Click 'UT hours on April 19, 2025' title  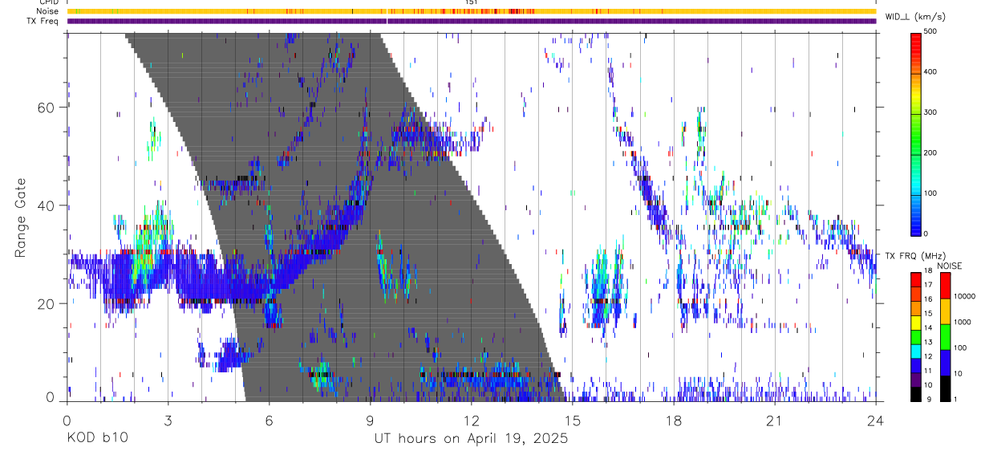click(x=471, y=438)
